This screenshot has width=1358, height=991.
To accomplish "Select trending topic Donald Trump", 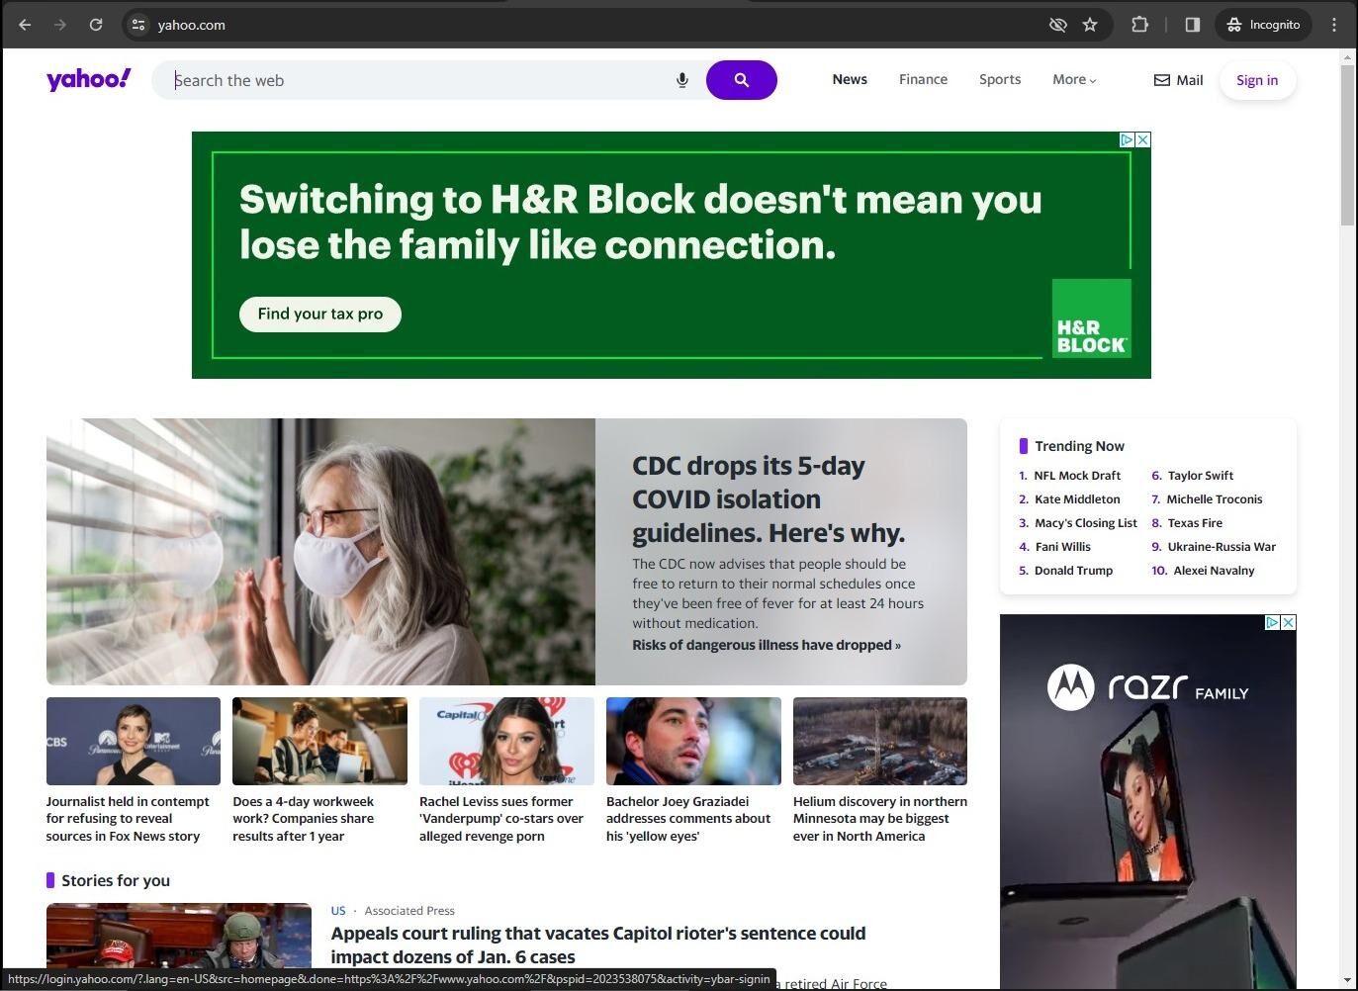I will (1073, 571).
